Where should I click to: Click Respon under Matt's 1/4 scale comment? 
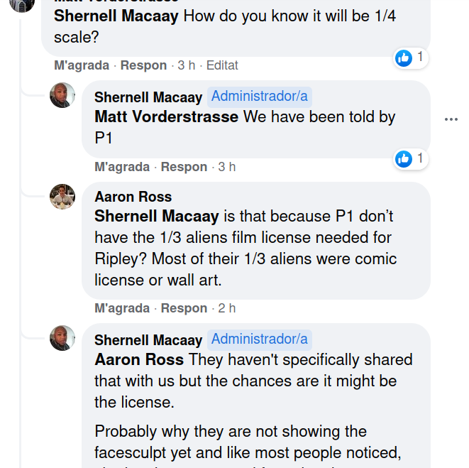coord(143,65)
